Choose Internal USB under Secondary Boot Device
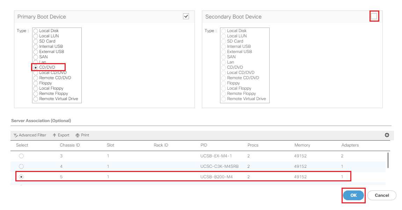Image resolution: width=402 pixels, height=210 pixels. coord(224,47)
